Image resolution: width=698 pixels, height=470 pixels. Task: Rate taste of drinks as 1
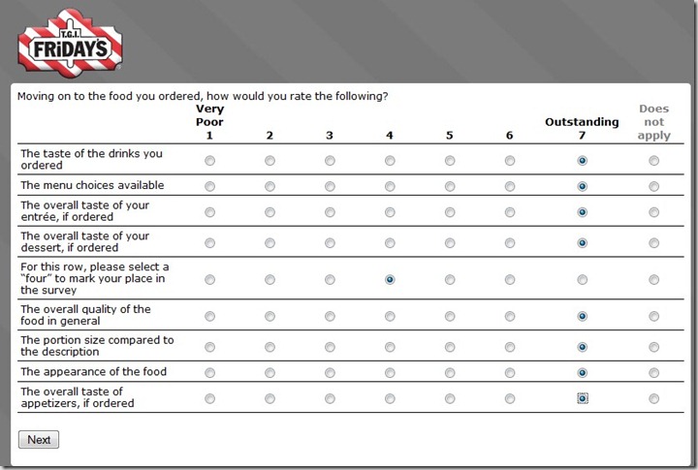[209, 160]
